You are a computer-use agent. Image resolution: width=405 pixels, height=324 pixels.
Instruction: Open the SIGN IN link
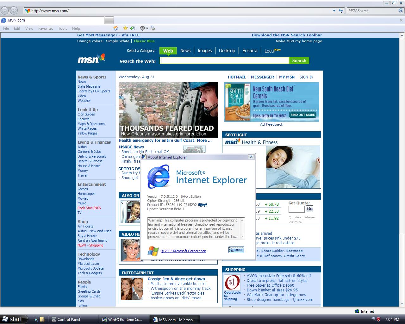pos(306,77)
